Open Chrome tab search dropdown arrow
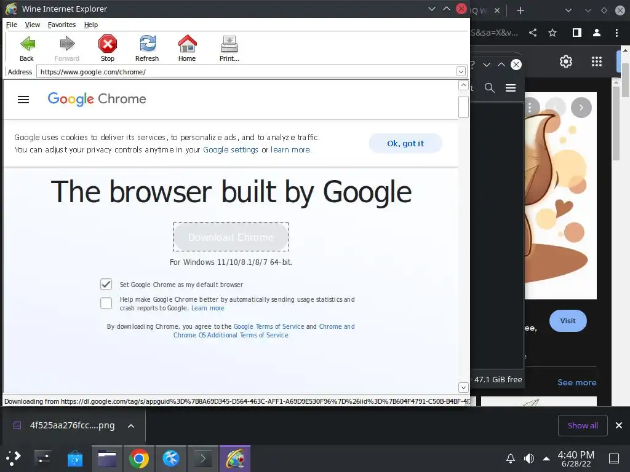Image resolution: width=630 pixels, height=472 pixels. [568, 10]
